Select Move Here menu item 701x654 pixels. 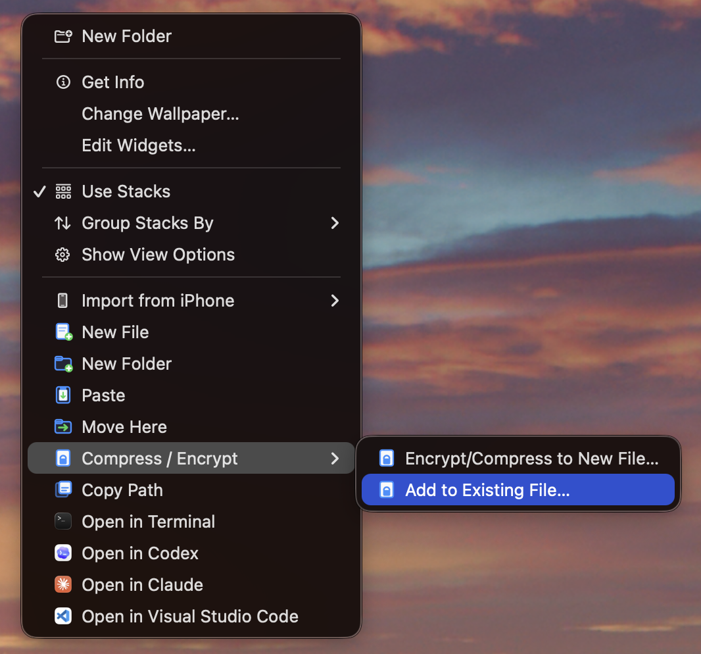pyautogui.click(x=191, y=427)
